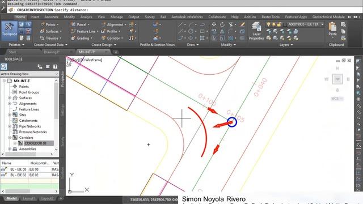The image size is (363, 204).
Task: Select the Hatch tool in Draw panel
Action: click(202, 38)
